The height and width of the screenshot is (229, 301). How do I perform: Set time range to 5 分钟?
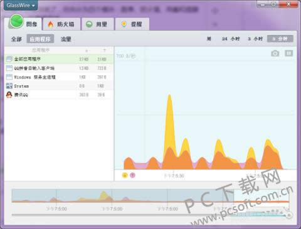(280, 39)
